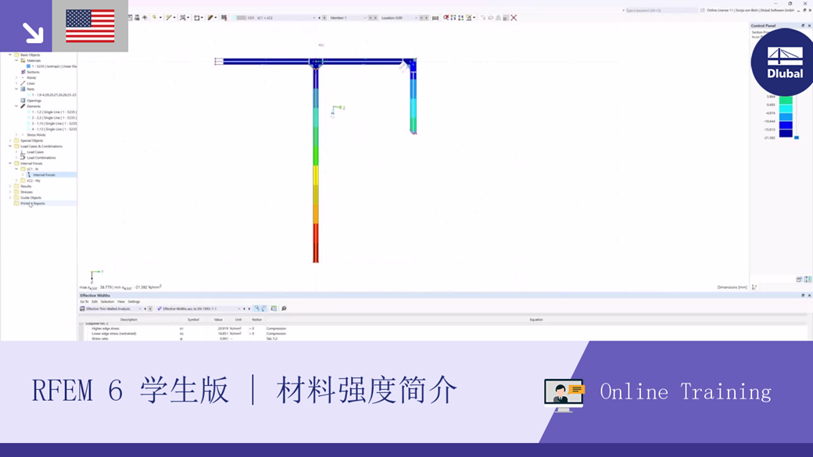
Task: Click the red X icon in the top toolbar
Action: pyautogui.click(x=514, y=17)
